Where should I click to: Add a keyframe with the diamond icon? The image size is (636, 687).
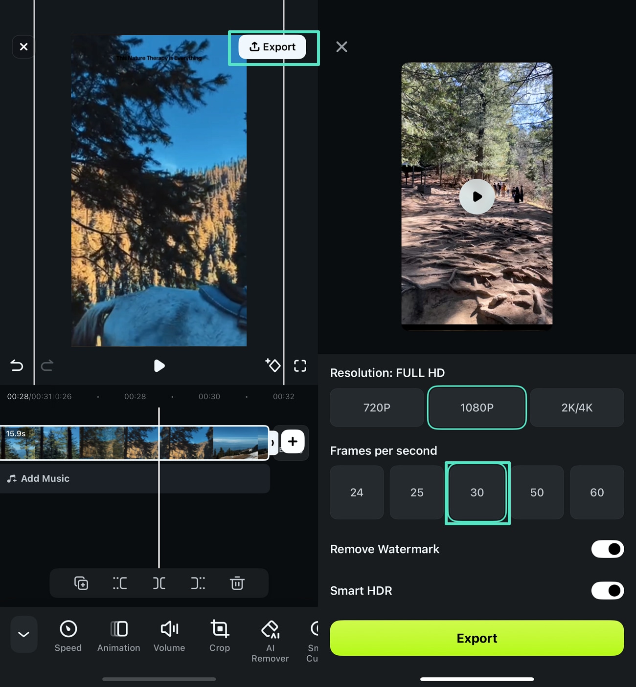pos(273,365)
